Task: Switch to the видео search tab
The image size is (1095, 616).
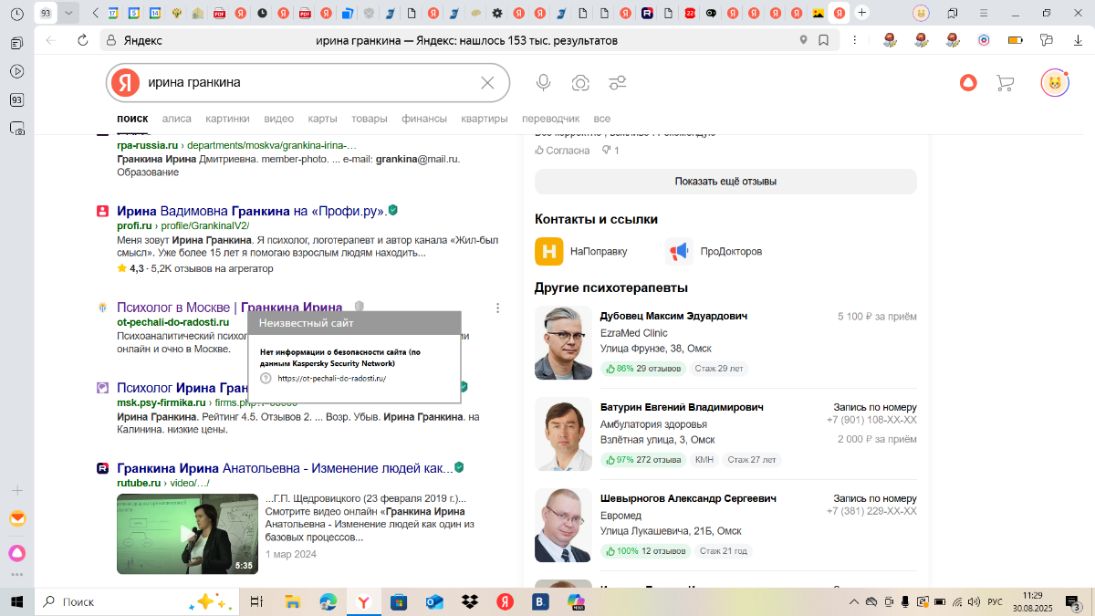Action: tap(278, 119)
